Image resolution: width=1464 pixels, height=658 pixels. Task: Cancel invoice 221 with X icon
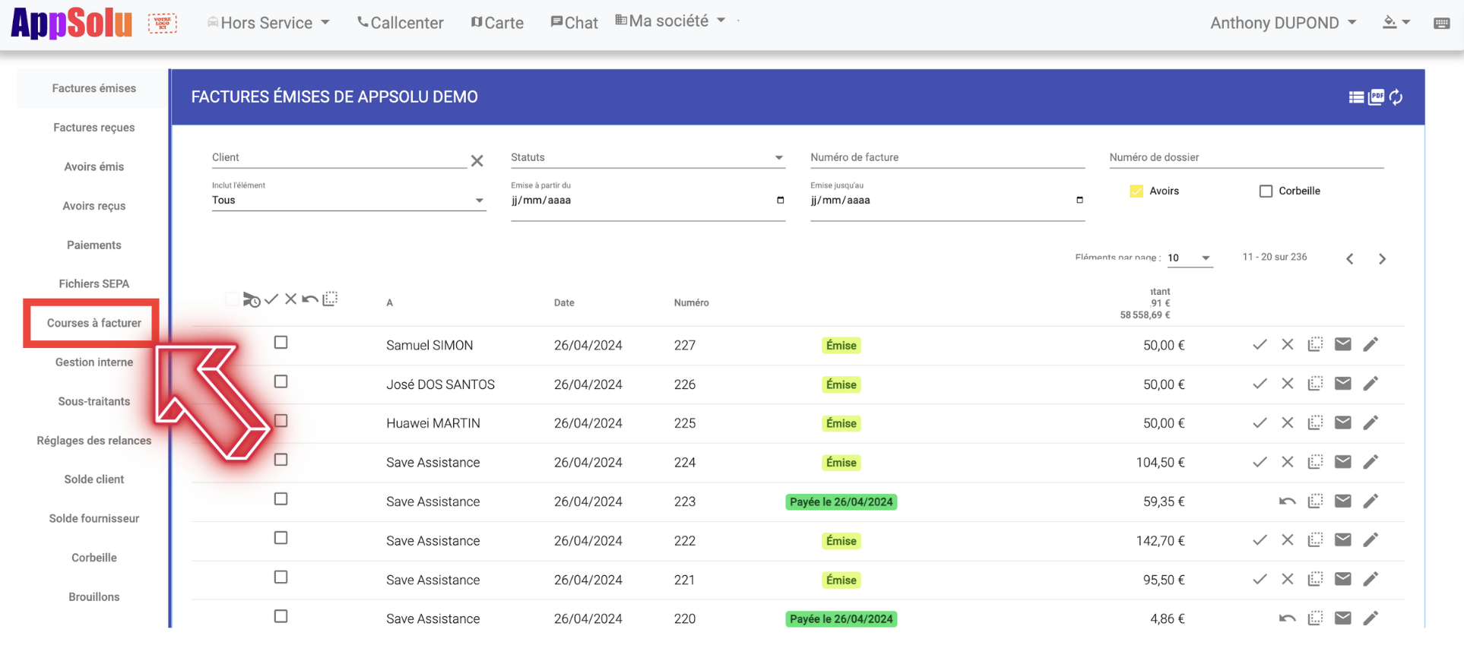pos(1288,580)
